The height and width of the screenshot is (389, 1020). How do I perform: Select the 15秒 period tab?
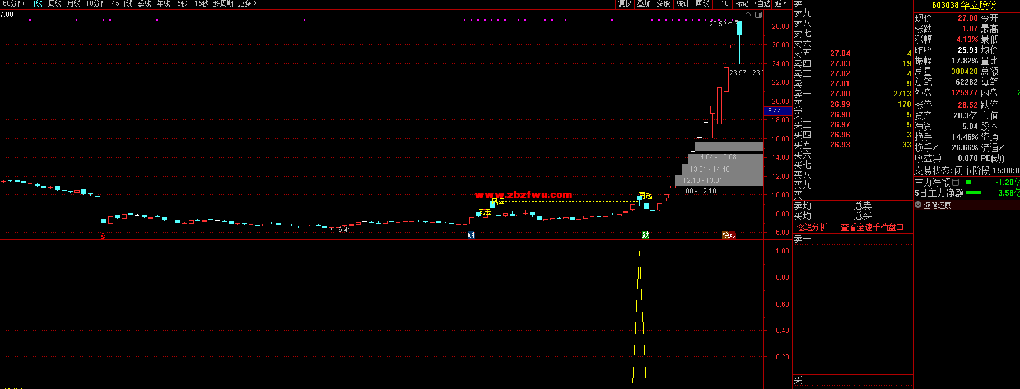(201, 4)
